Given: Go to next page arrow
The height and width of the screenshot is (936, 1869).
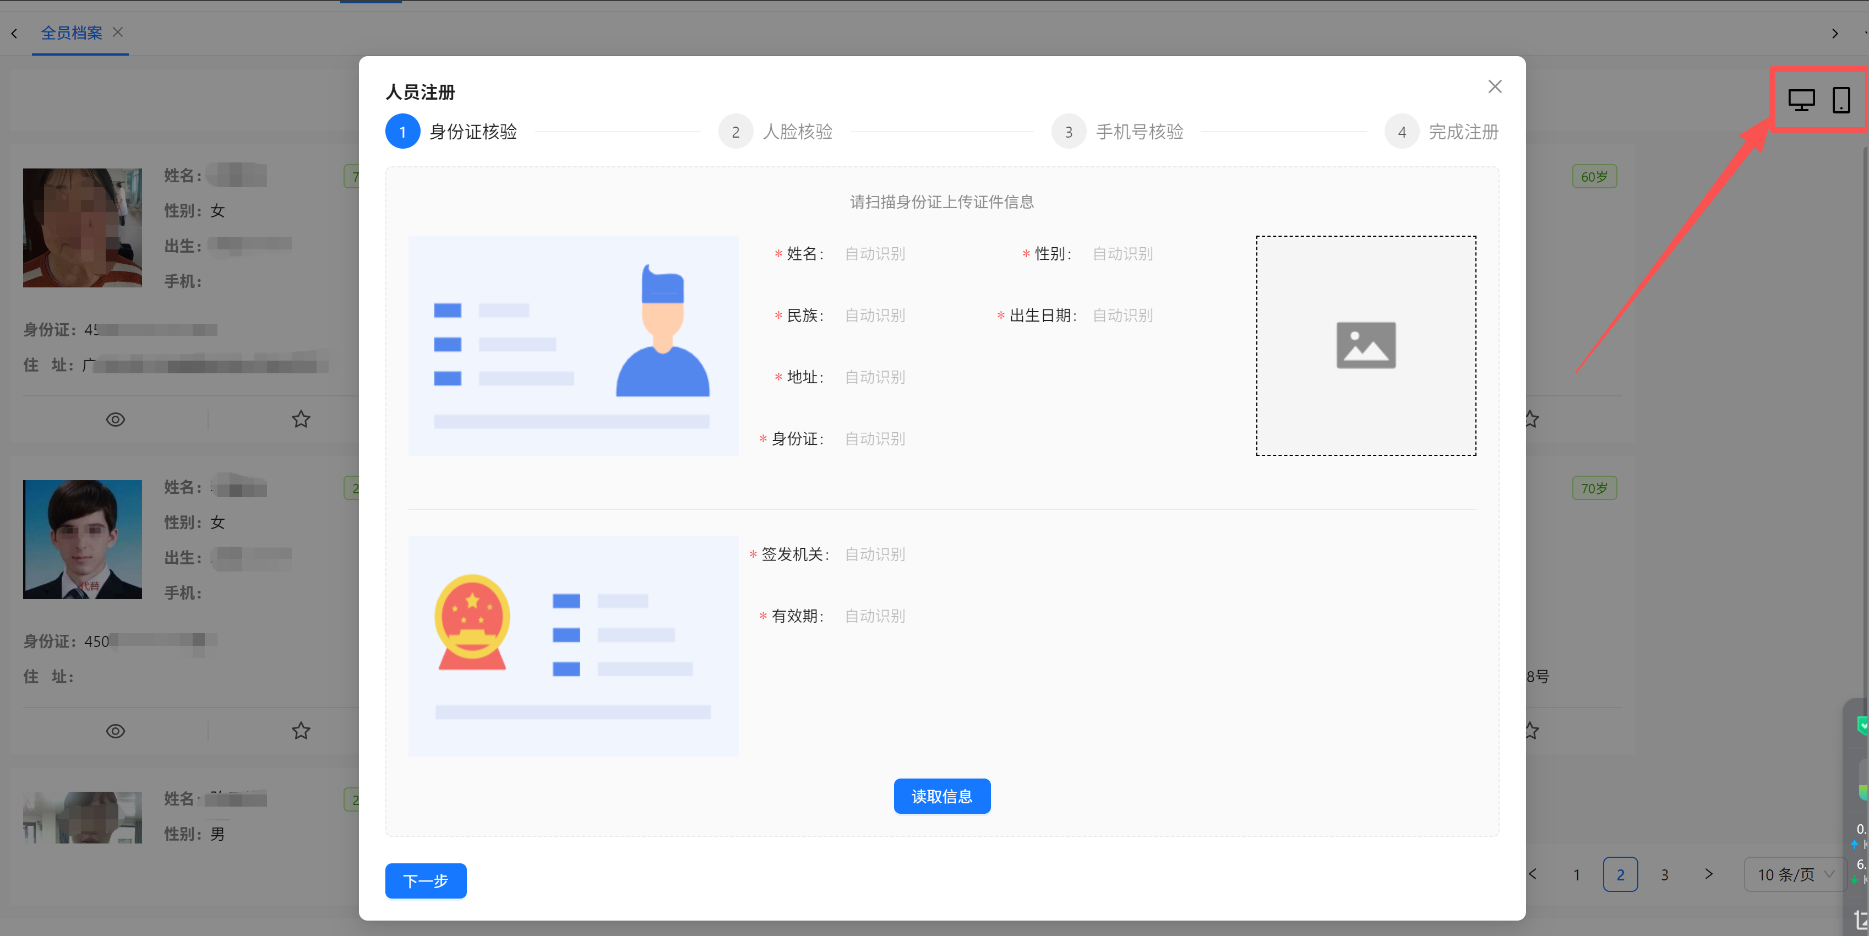Looking at the screenshot, I should 1709,874.
